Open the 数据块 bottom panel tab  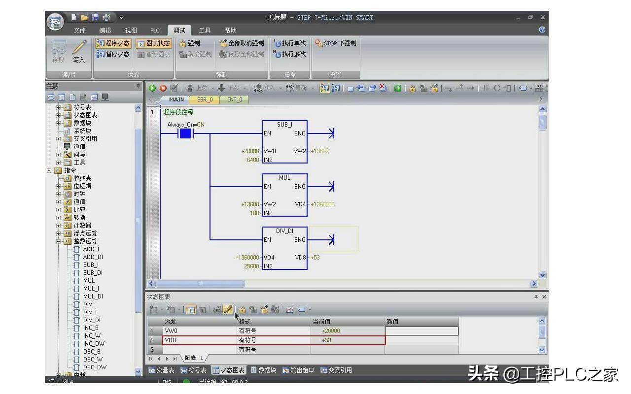coord(263,370)
